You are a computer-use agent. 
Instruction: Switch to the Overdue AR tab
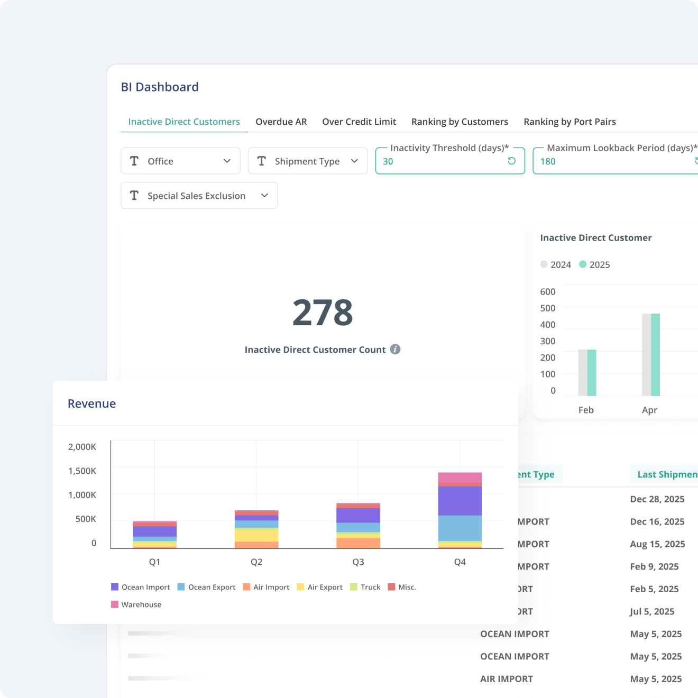tap(281, 122)
